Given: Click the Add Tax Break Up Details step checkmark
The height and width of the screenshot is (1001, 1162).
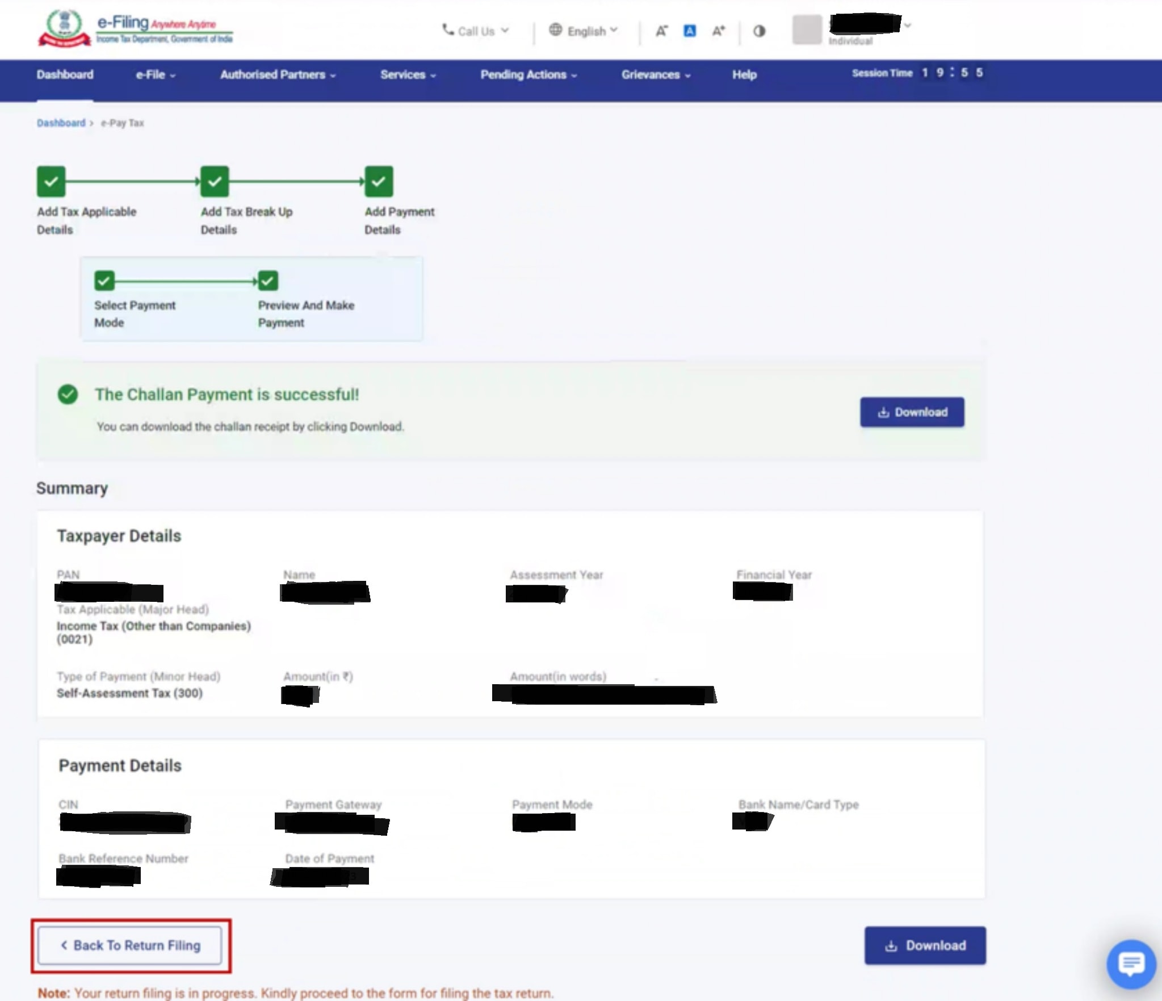Looking at the screenshot, I should click(x=215, y=181).
